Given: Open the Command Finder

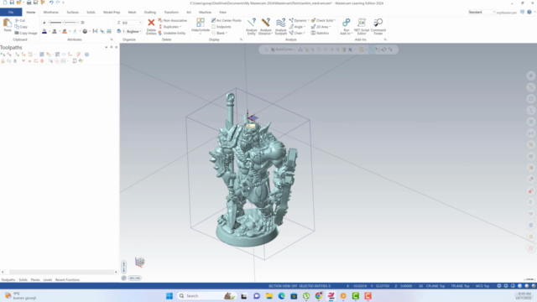Looking at the screenshot, I should 378,26.
